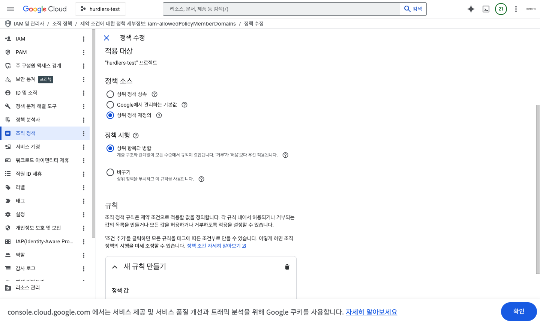Open the main navigation hamburger menu

[x=10, y=9]
